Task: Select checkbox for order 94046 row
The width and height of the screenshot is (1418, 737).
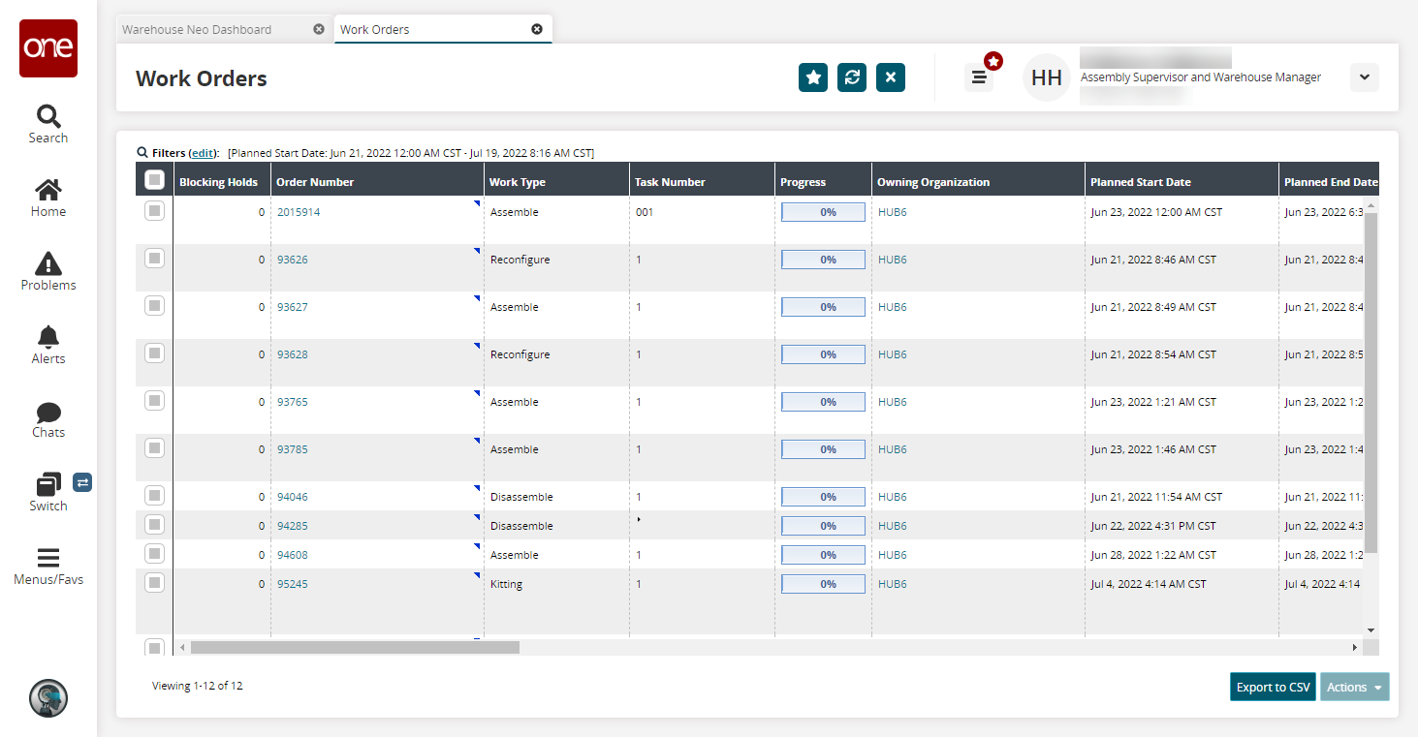Action: pos(154,496)
